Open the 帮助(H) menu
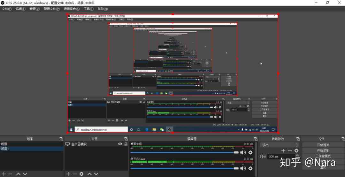The height and width of the screenshot is (177, 345). point(103,9)
